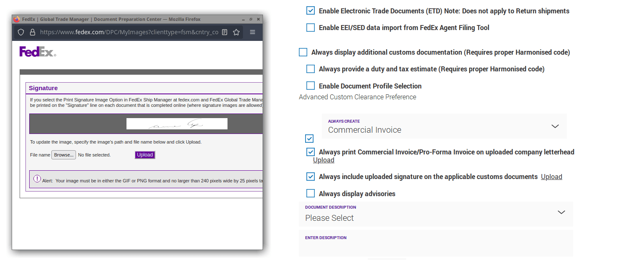Toggle Firefox reader view icon
The height and width of the screenshot is (260, 632).
(x=225, y=32)
